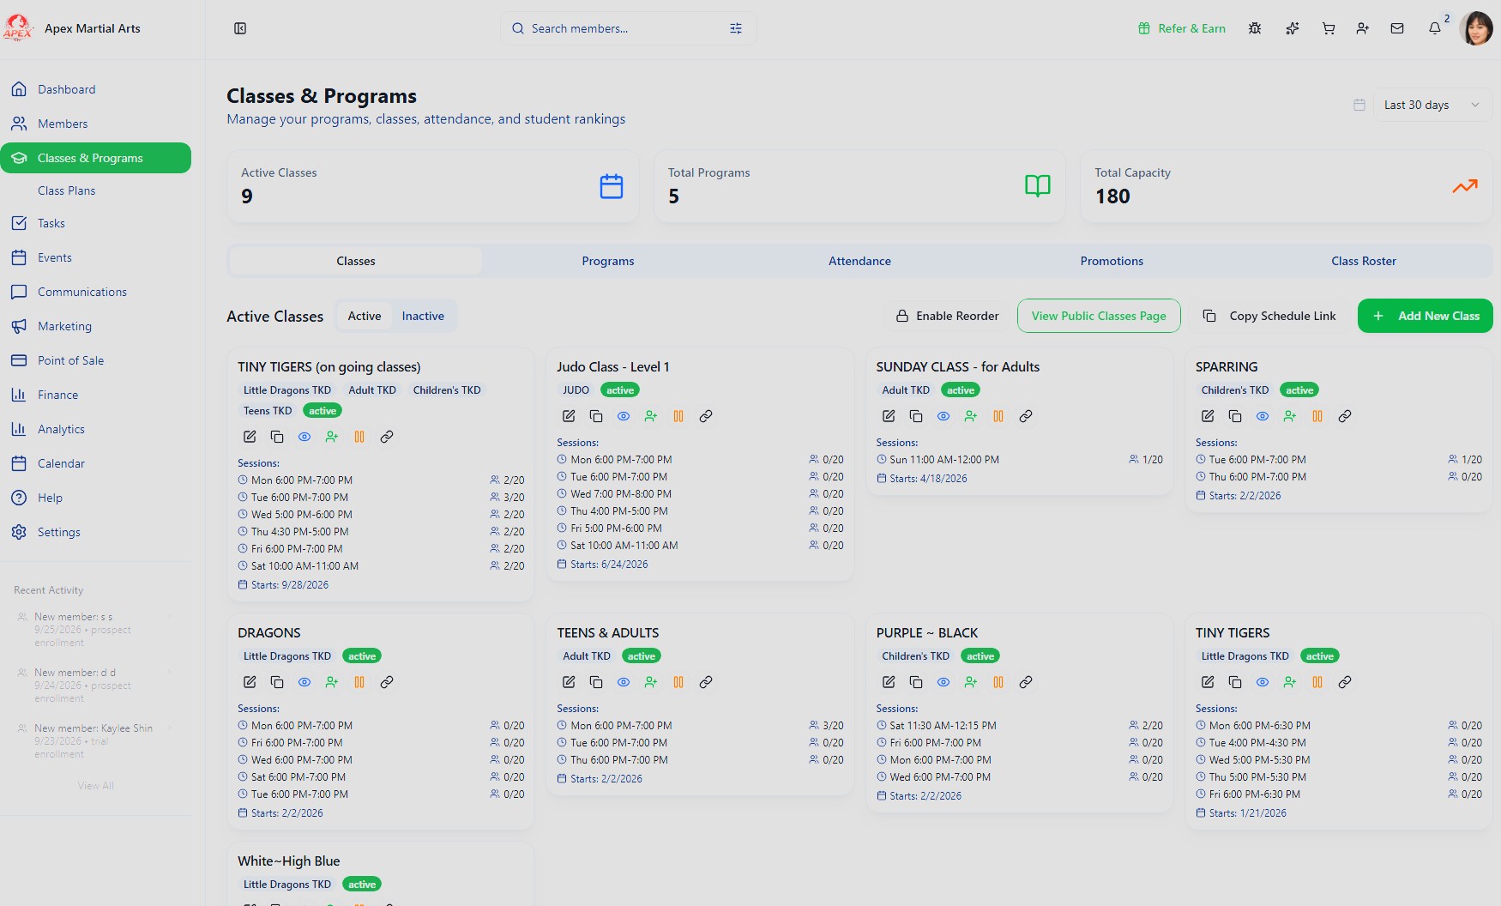Switch to the Programs tab
The image size is (1501, 906).
tap(608, 261)
